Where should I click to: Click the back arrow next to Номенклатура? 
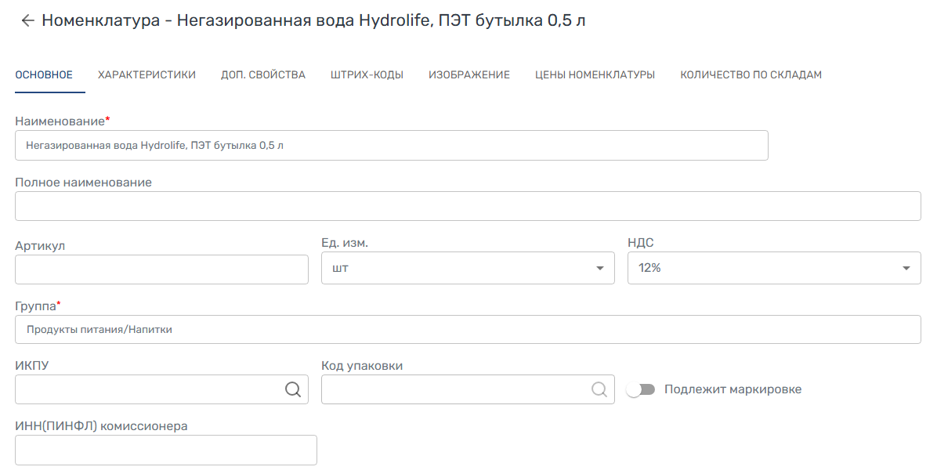(27, 21)
